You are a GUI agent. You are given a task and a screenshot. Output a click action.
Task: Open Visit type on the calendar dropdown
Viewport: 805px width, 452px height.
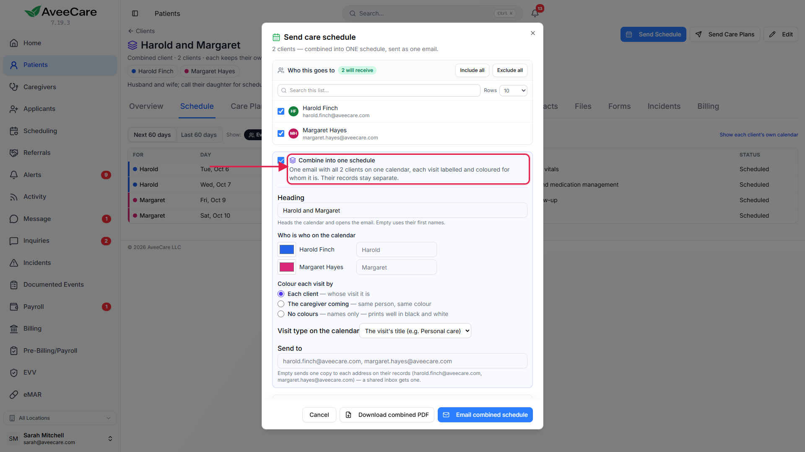(x=415, y=331)
